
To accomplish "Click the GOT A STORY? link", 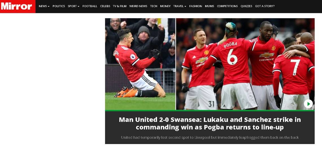I will click(x=265, y=6).
